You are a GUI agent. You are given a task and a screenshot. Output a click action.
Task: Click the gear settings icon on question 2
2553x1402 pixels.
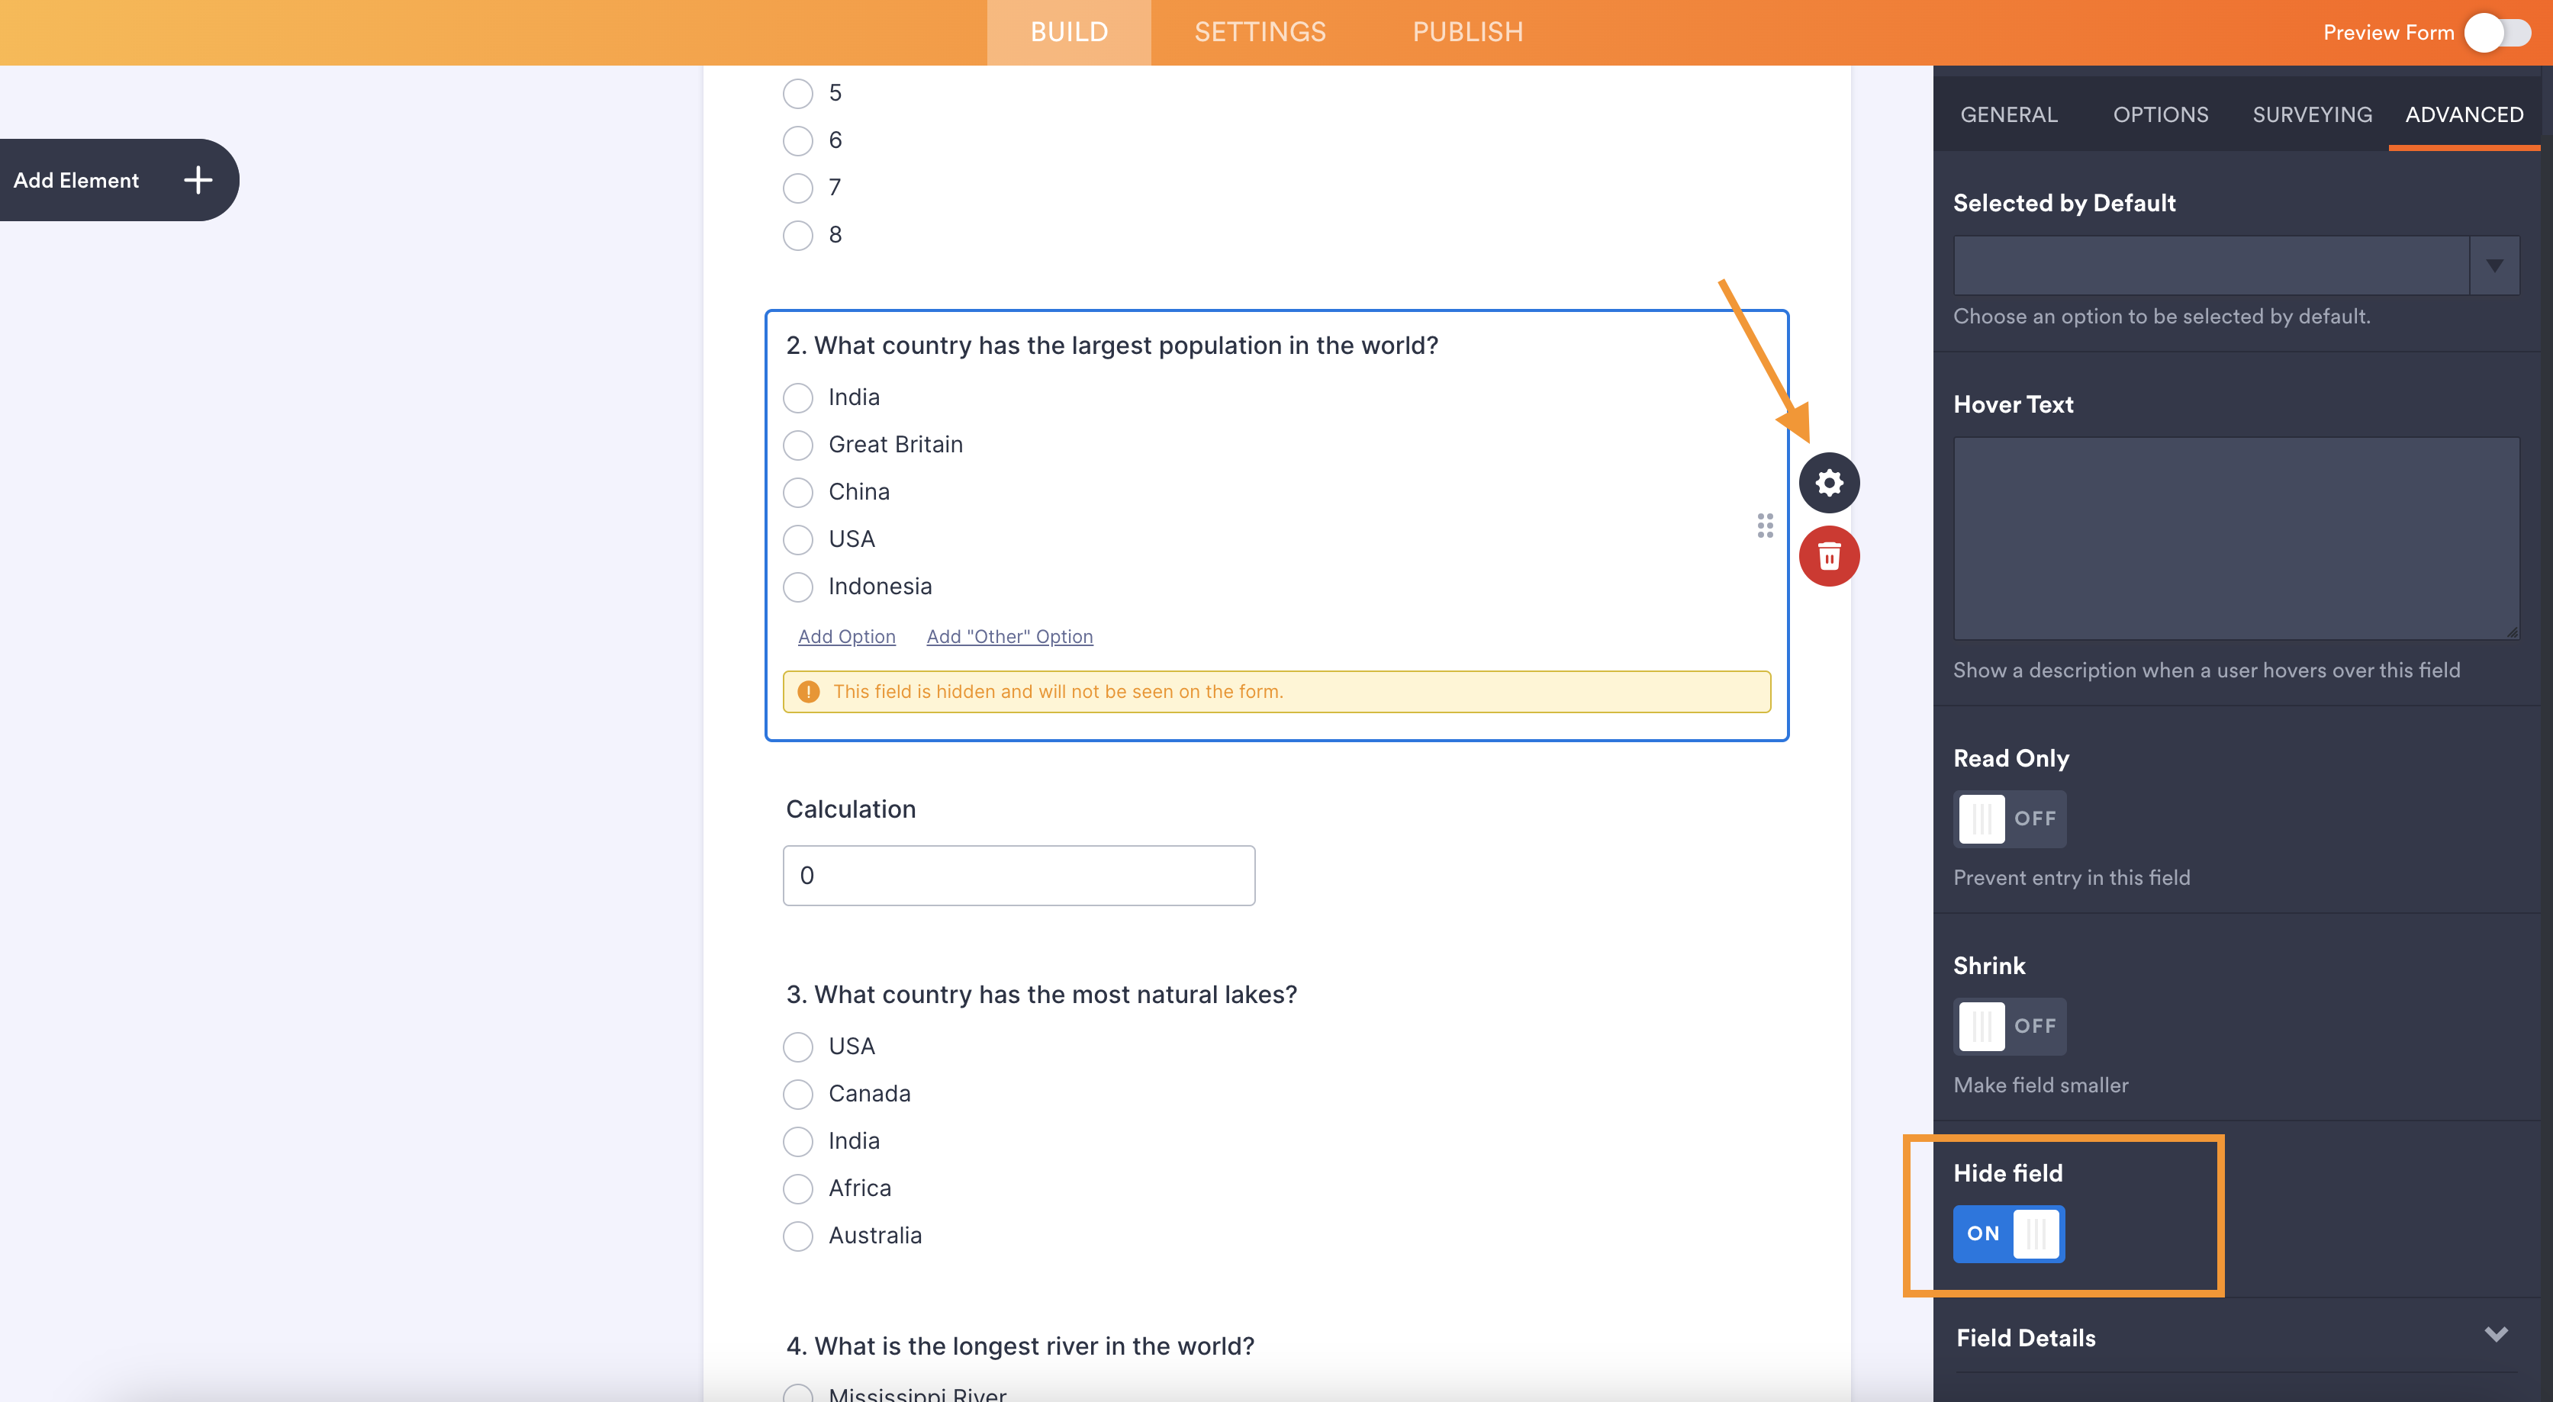pyautogui.click(x=1827, y=482)
